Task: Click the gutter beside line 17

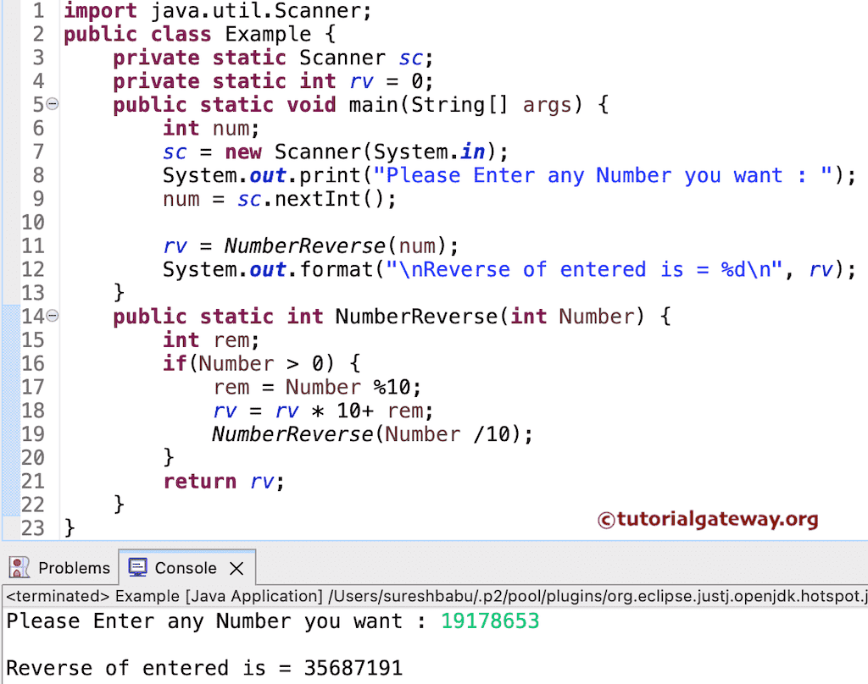Action: [32, 387]
